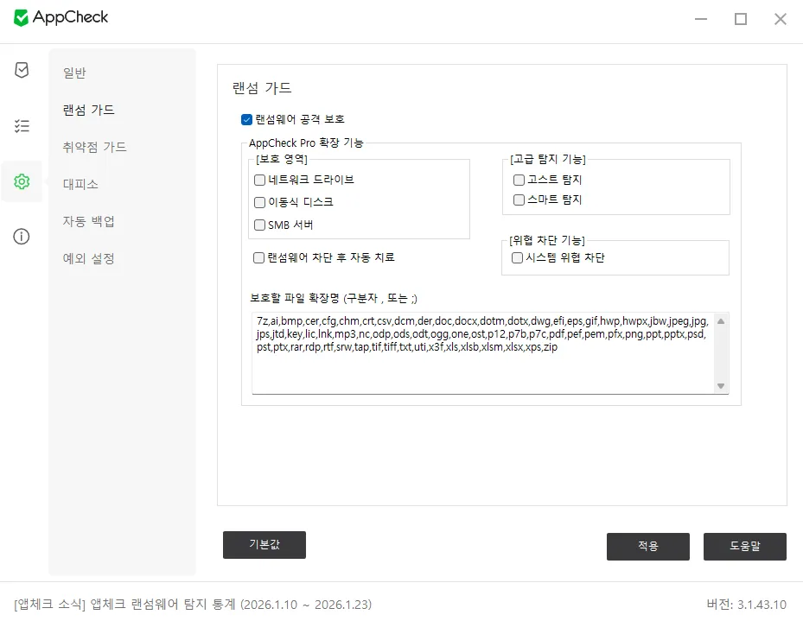Go to the 대피소 settings page

80,184
